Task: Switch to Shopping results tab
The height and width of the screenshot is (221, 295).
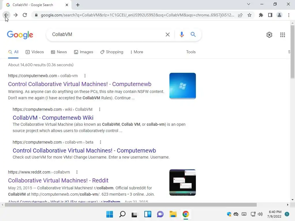Action: tap(112, 52)
